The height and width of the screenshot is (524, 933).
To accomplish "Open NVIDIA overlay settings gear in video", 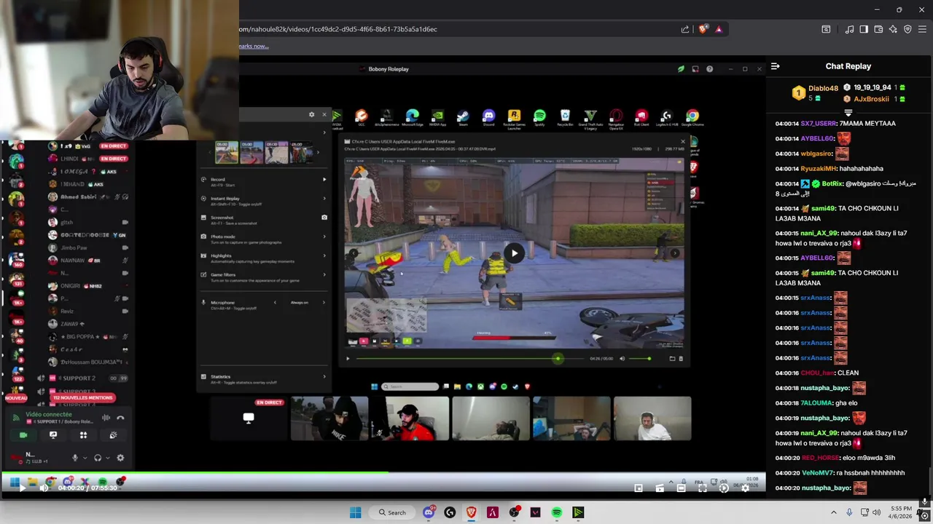I will tap(311, 114).
